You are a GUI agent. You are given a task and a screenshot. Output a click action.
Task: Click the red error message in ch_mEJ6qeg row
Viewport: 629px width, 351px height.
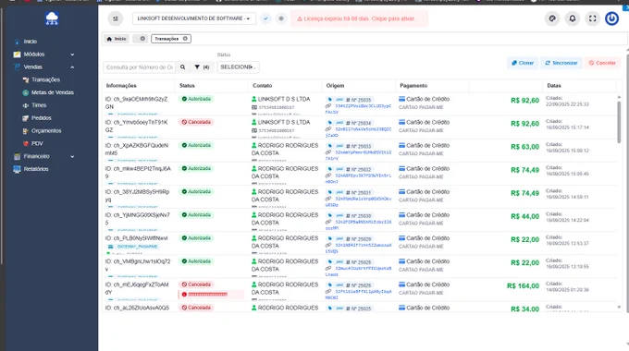pos(211,295)
